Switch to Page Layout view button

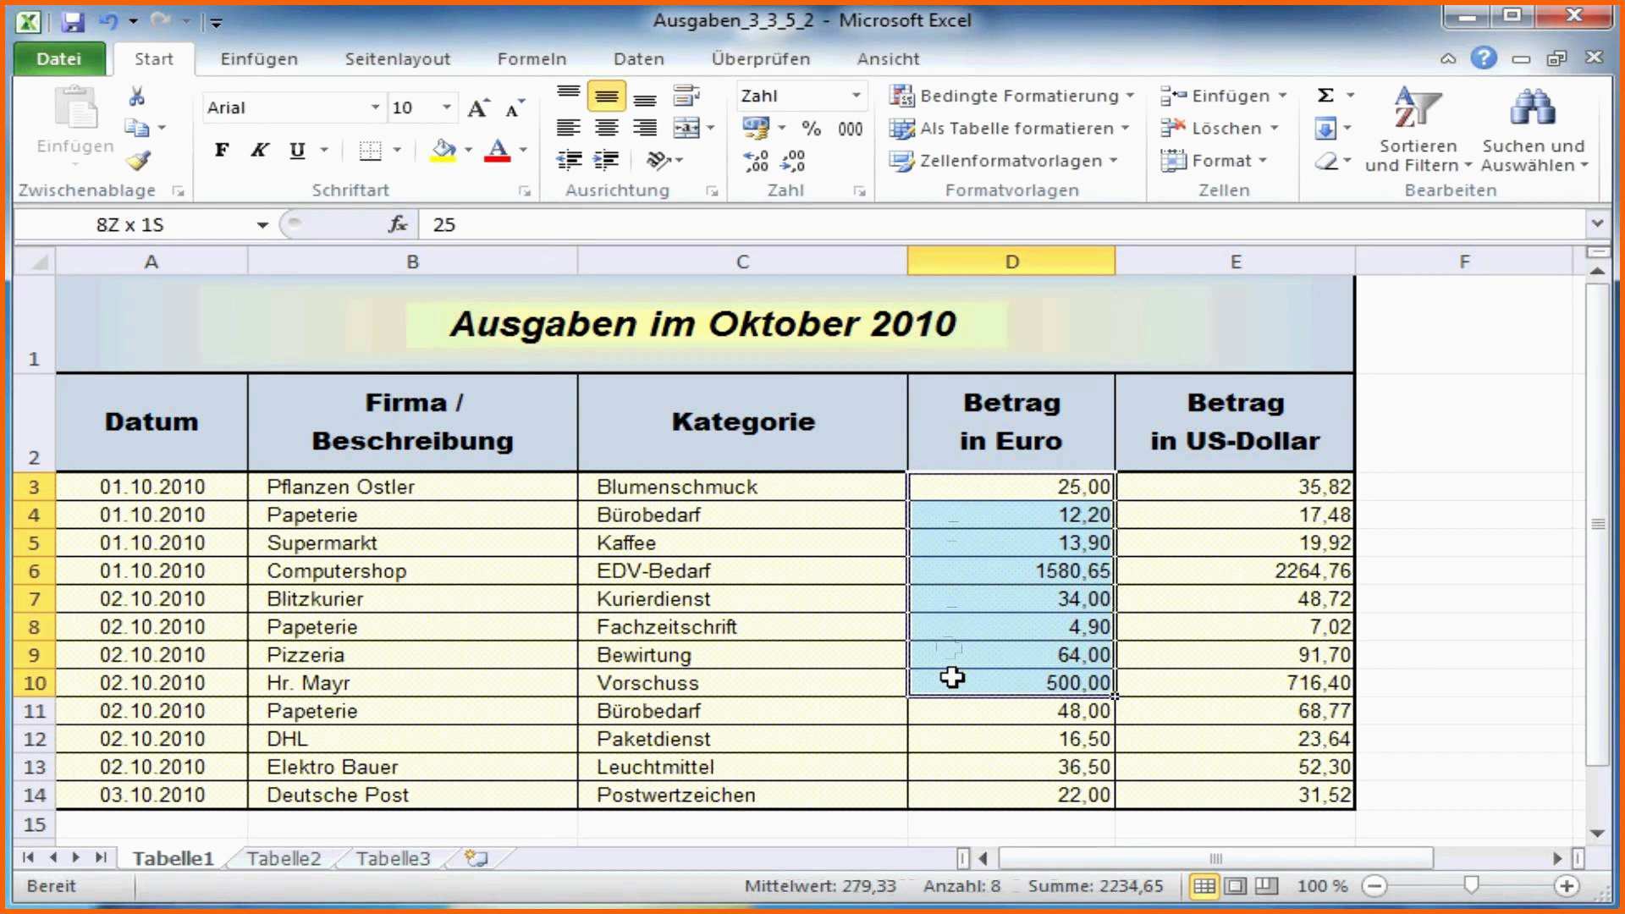[x=1236, y=886]
